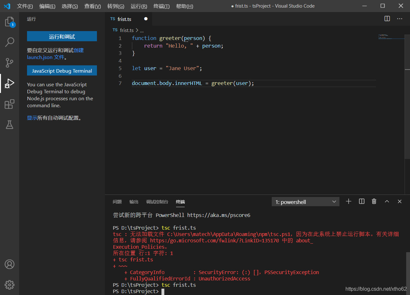This screenshot has width=410, height=295.
Task: Click the https://aka.ms/pscore6 terminal link
Action: pyautogui.click(x=219, y=215)
